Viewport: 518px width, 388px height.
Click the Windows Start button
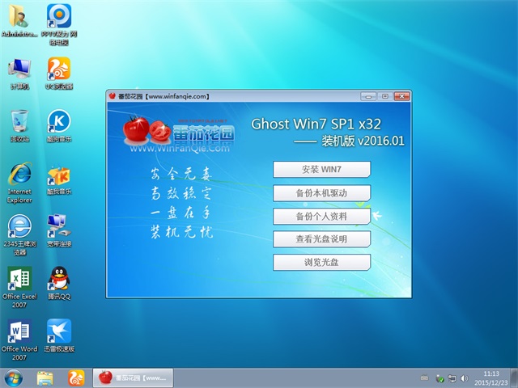14,377
